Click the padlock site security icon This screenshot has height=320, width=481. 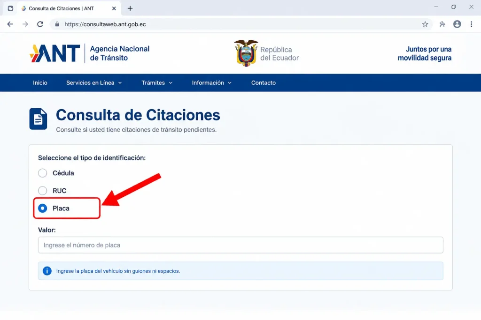click(x=57, y=24)
